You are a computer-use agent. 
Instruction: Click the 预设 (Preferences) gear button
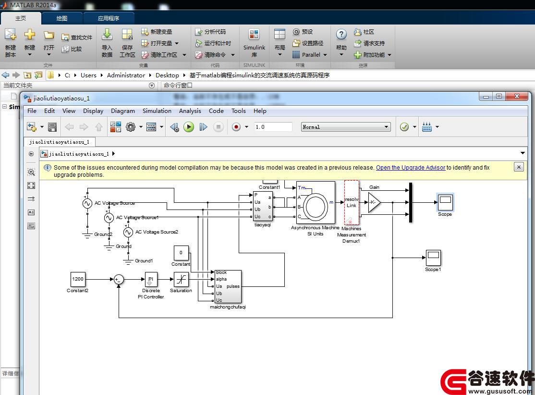(x=303, y=32)
